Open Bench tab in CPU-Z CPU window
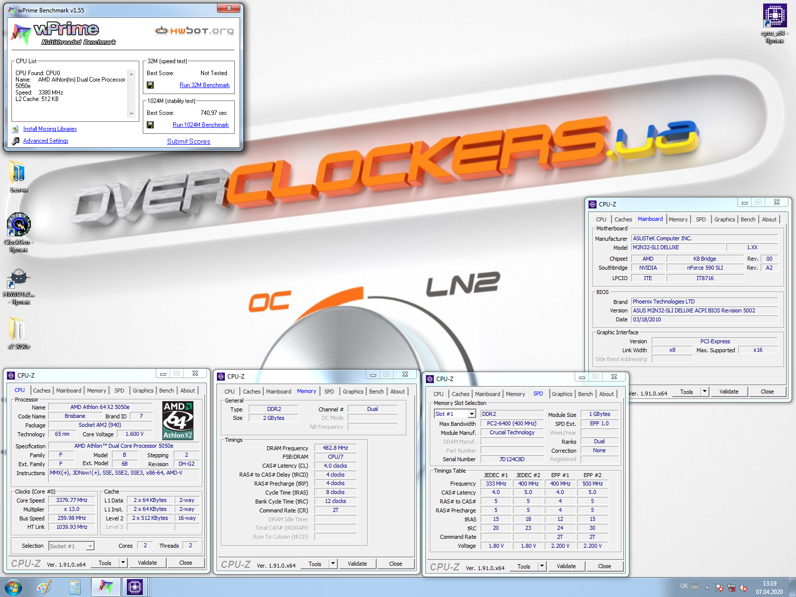The image size is (796, 597). (167, 391)
